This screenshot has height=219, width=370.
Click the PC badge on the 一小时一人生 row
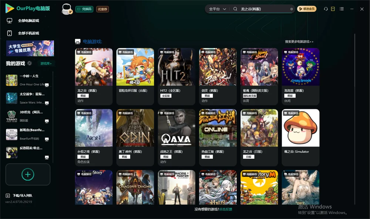pos(47,85)
